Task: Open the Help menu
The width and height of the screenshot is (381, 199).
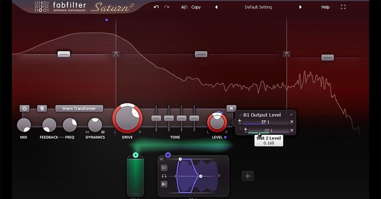Action: [x=325, y=7]
